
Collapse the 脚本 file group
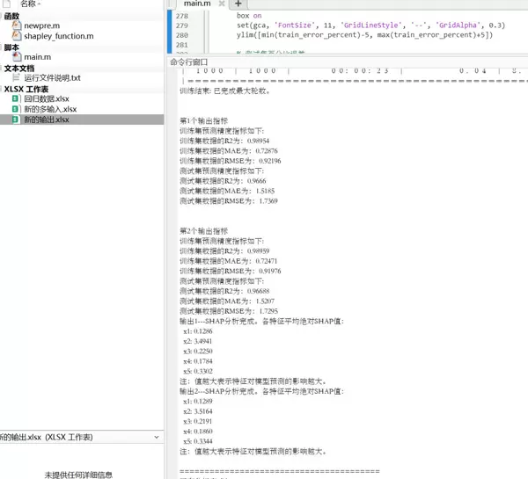[11, 47]
